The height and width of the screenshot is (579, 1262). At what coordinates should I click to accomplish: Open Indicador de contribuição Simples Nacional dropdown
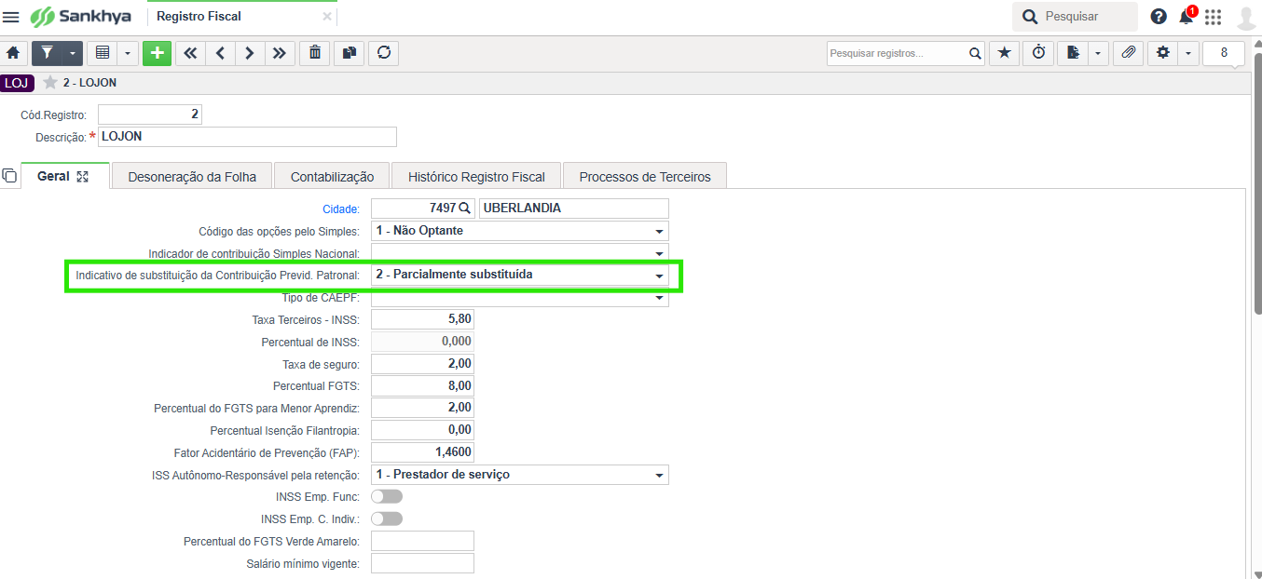[520, 253]
